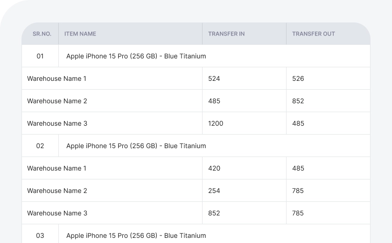Select the TRANSFER OUT column header

[313, 34]
